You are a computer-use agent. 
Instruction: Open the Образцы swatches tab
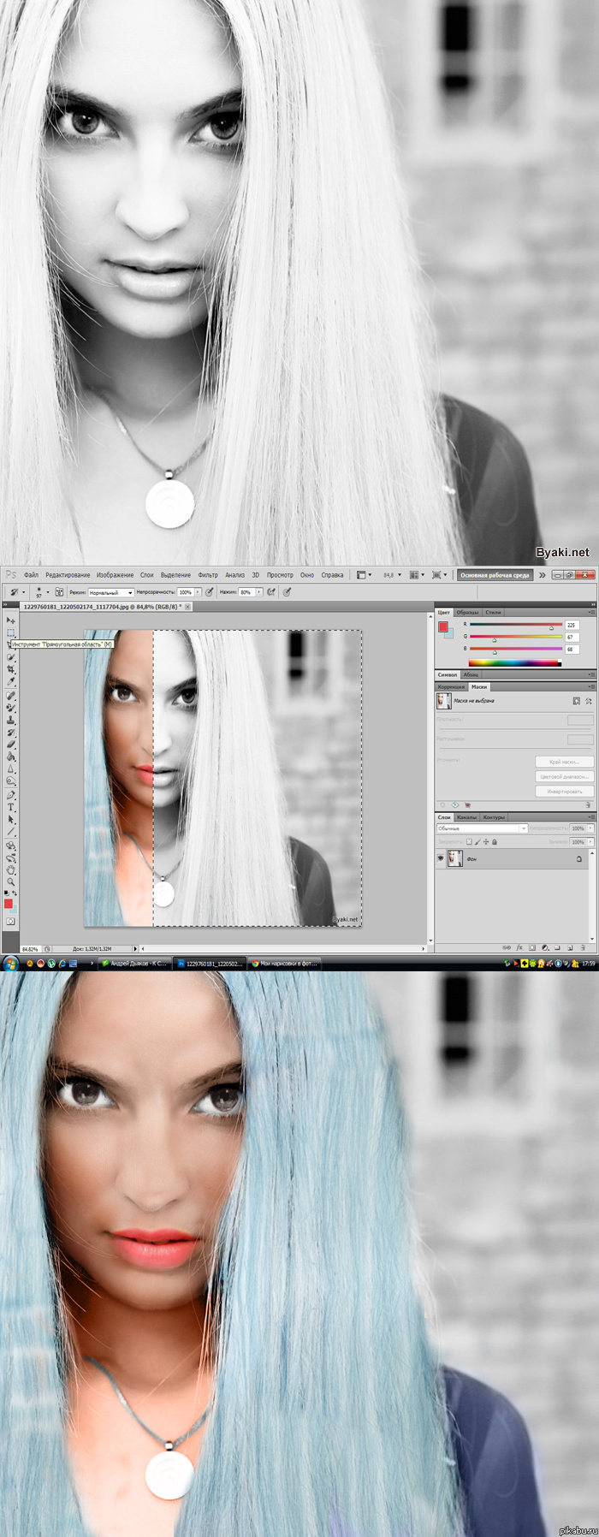coord(467,613)
